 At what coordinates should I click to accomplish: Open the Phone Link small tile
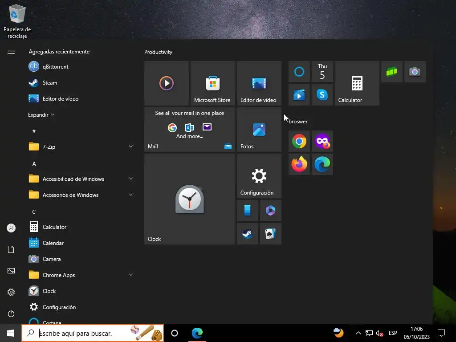tap(248, 211)
